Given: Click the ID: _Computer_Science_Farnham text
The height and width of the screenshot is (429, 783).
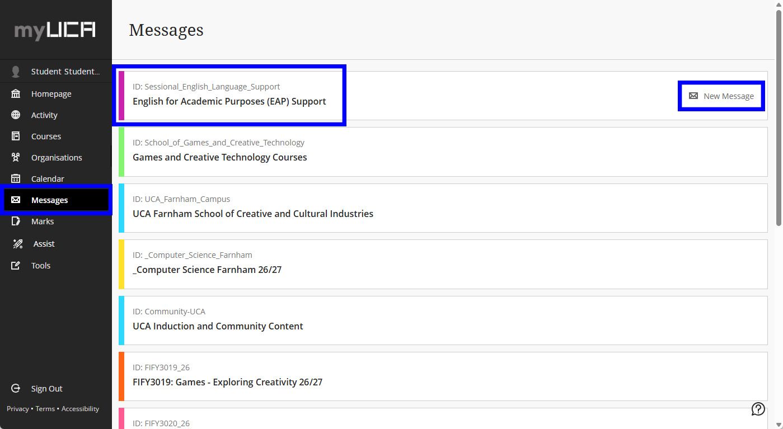Looking at the screenshot, I should (193, 255).
